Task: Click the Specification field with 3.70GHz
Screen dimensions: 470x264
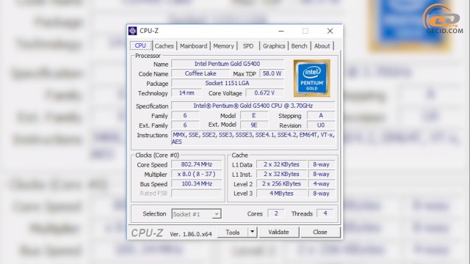Action: click(x=253, y=106)
